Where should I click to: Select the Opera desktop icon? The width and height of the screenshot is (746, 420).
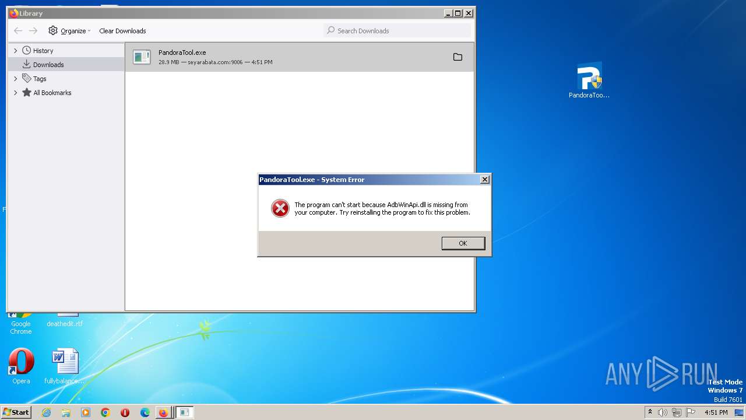[x=21, y=366]
